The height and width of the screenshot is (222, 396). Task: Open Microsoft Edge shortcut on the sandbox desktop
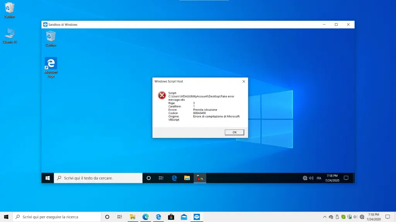(x=51, y=67)
